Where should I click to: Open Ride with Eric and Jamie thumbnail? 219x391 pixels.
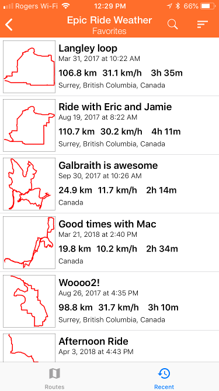(29, 125)
